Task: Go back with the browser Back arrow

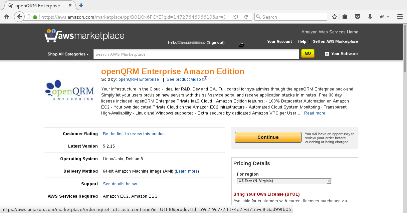Action: point(19,17)
